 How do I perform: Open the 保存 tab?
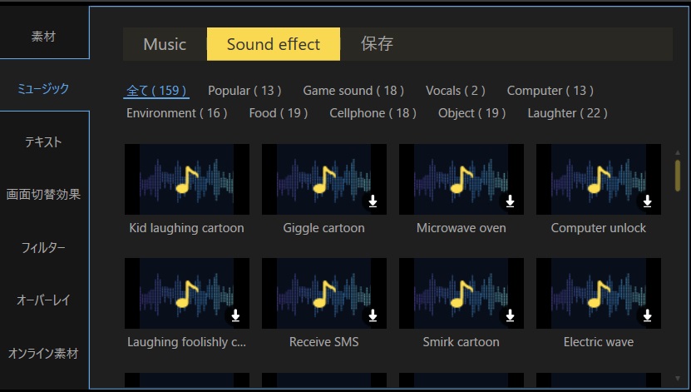pos(377,44)
